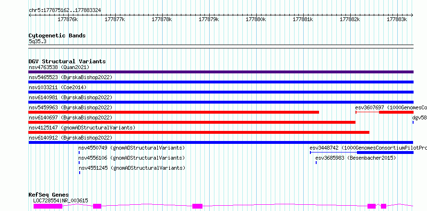Image resolution: width=427 pixels, height=211 pixels.
Task: Click the DGV Structural Variants track title
Action: (x=67, y=61)
